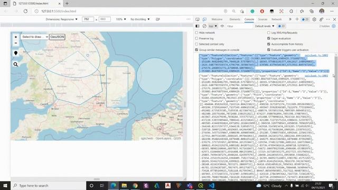Image resolution: width=338 pixels, height=190 pixels.
Task: Open the Network tab
Action: point(276,19)
